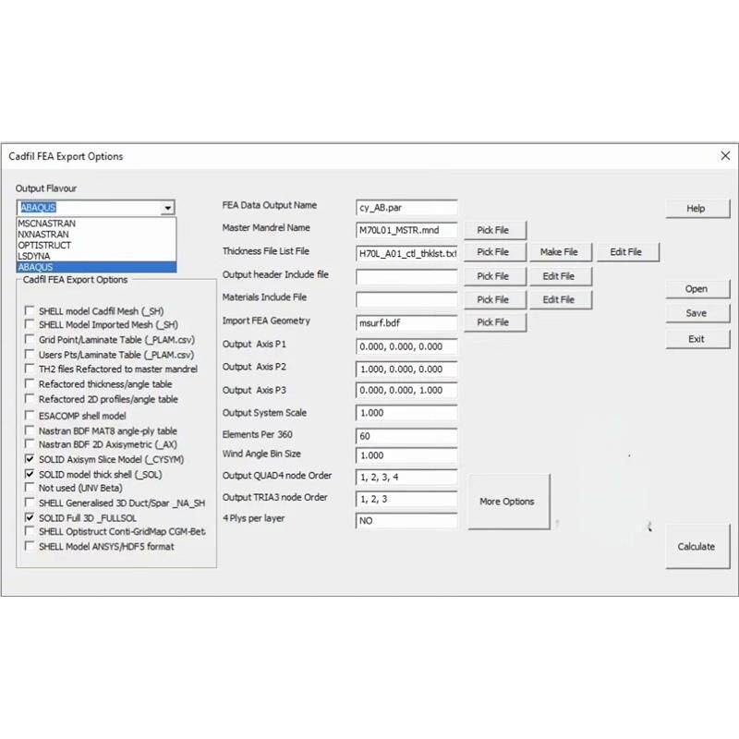Enable Grid Point/Laminate Table option
Image resolution: width=739 pixels, height=739 pixels.
30,339
